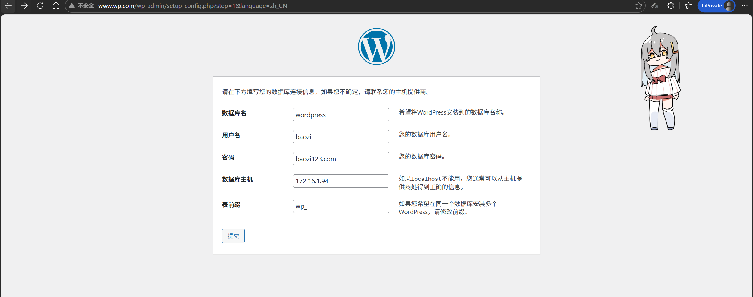
Task: Edit the database host field 172.16.1.94
Action: pos(341,181)
